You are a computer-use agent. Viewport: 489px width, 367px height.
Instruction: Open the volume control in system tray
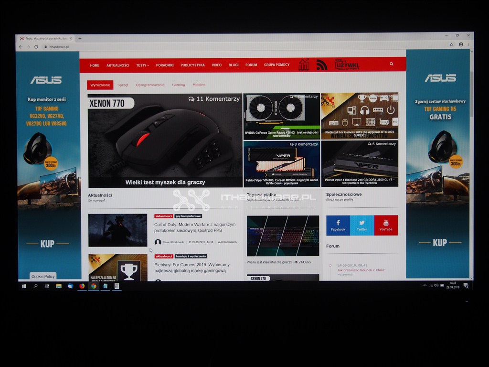(x=436, y=285)
